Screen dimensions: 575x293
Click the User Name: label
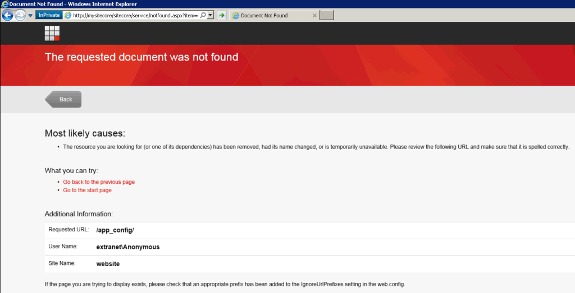(x=63, y=246)
